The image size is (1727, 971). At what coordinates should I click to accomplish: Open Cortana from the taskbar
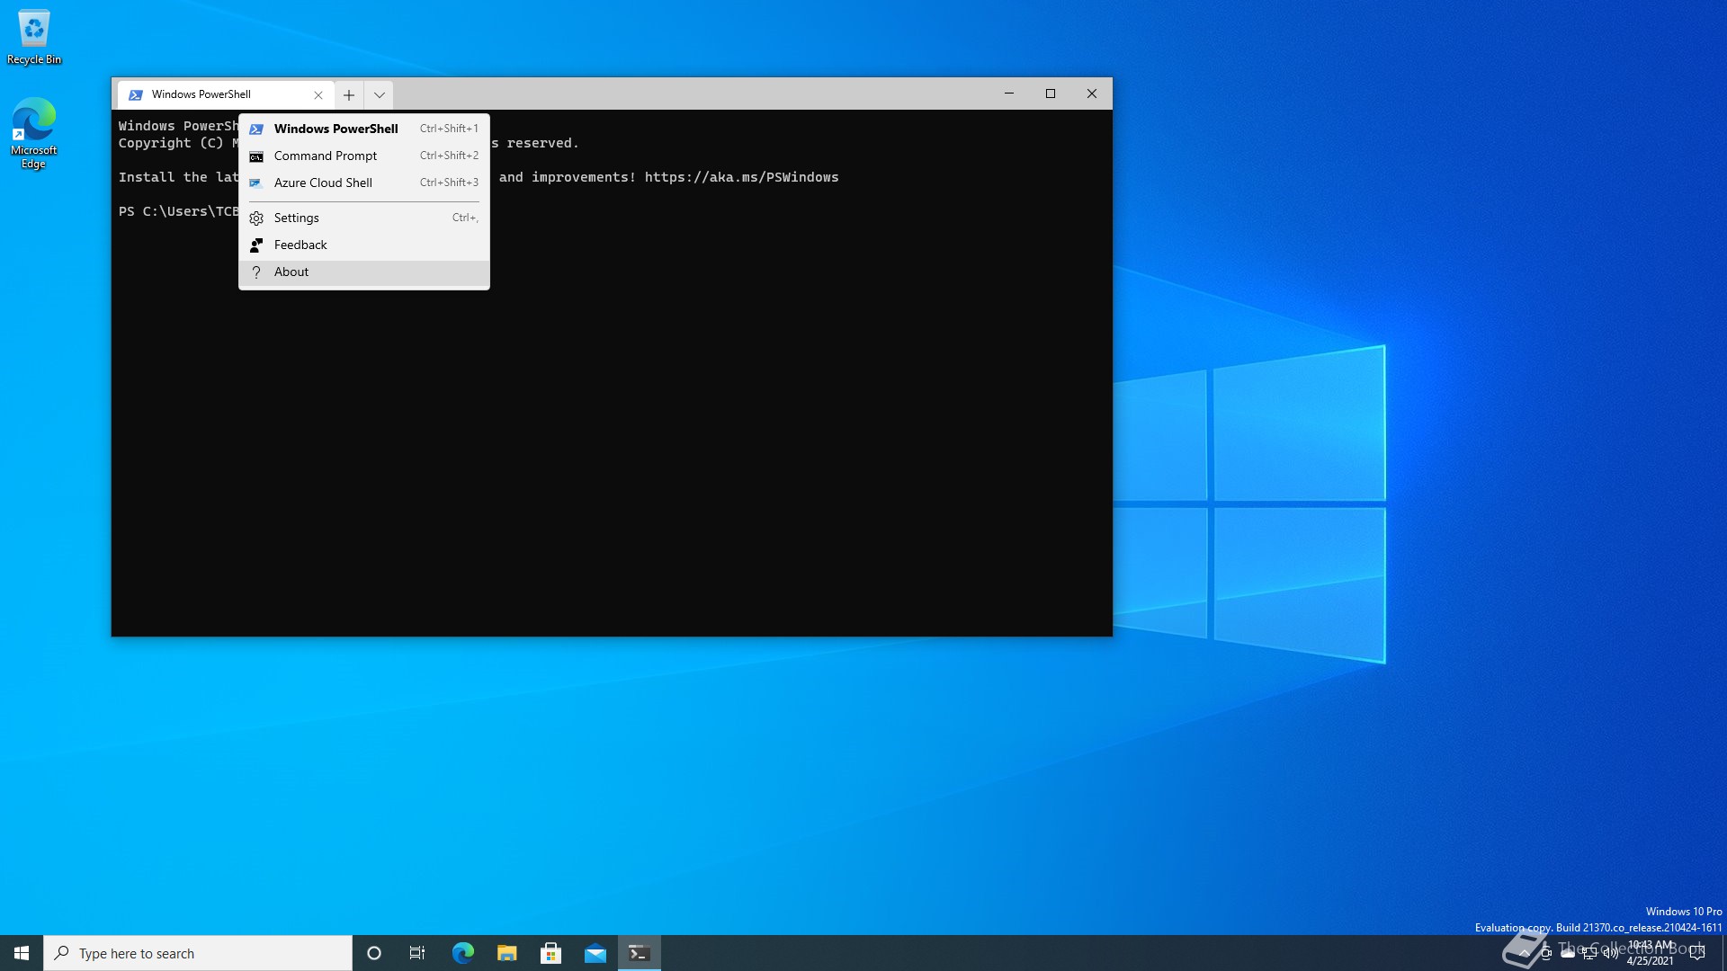[x=374, y=953]
